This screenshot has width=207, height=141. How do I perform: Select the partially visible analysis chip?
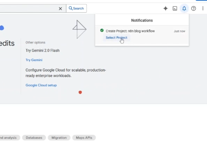pyautogui.click(x=8, y=138)
